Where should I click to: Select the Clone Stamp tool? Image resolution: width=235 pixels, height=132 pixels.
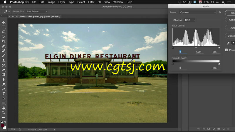[x=4, y=60]
